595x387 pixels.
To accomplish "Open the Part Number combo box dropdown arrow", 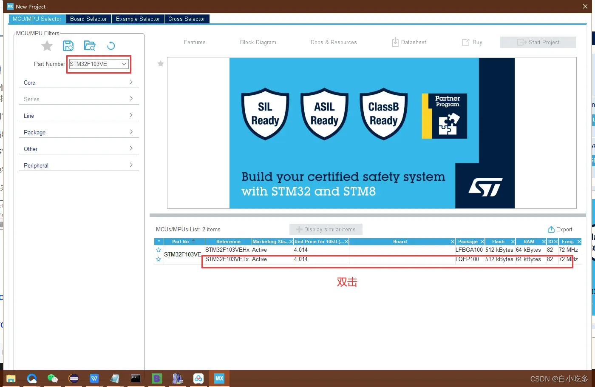I will click(x=124, y=64).
